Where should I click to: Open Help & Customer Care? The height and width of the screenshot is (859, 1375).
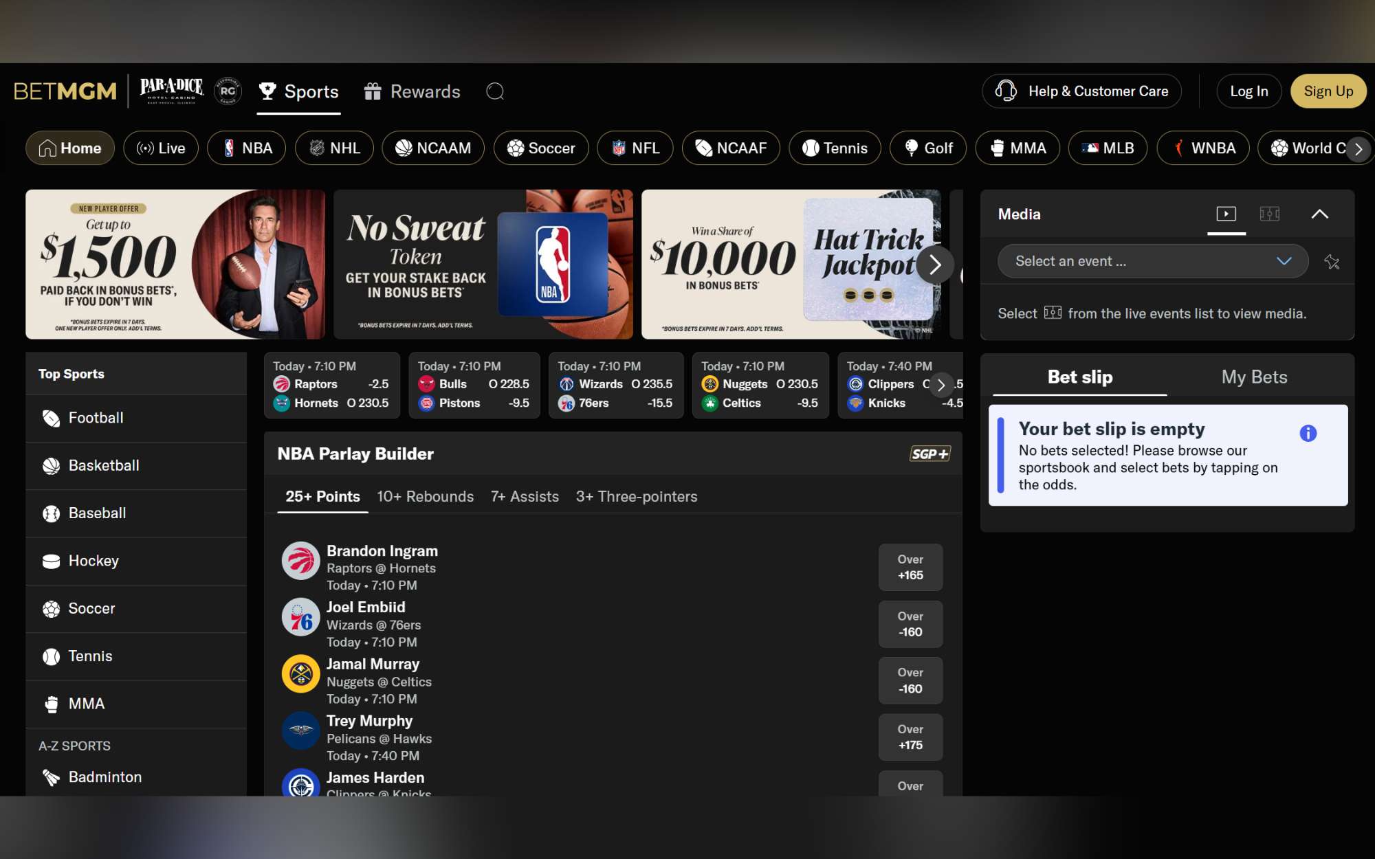click(1081, 91)
